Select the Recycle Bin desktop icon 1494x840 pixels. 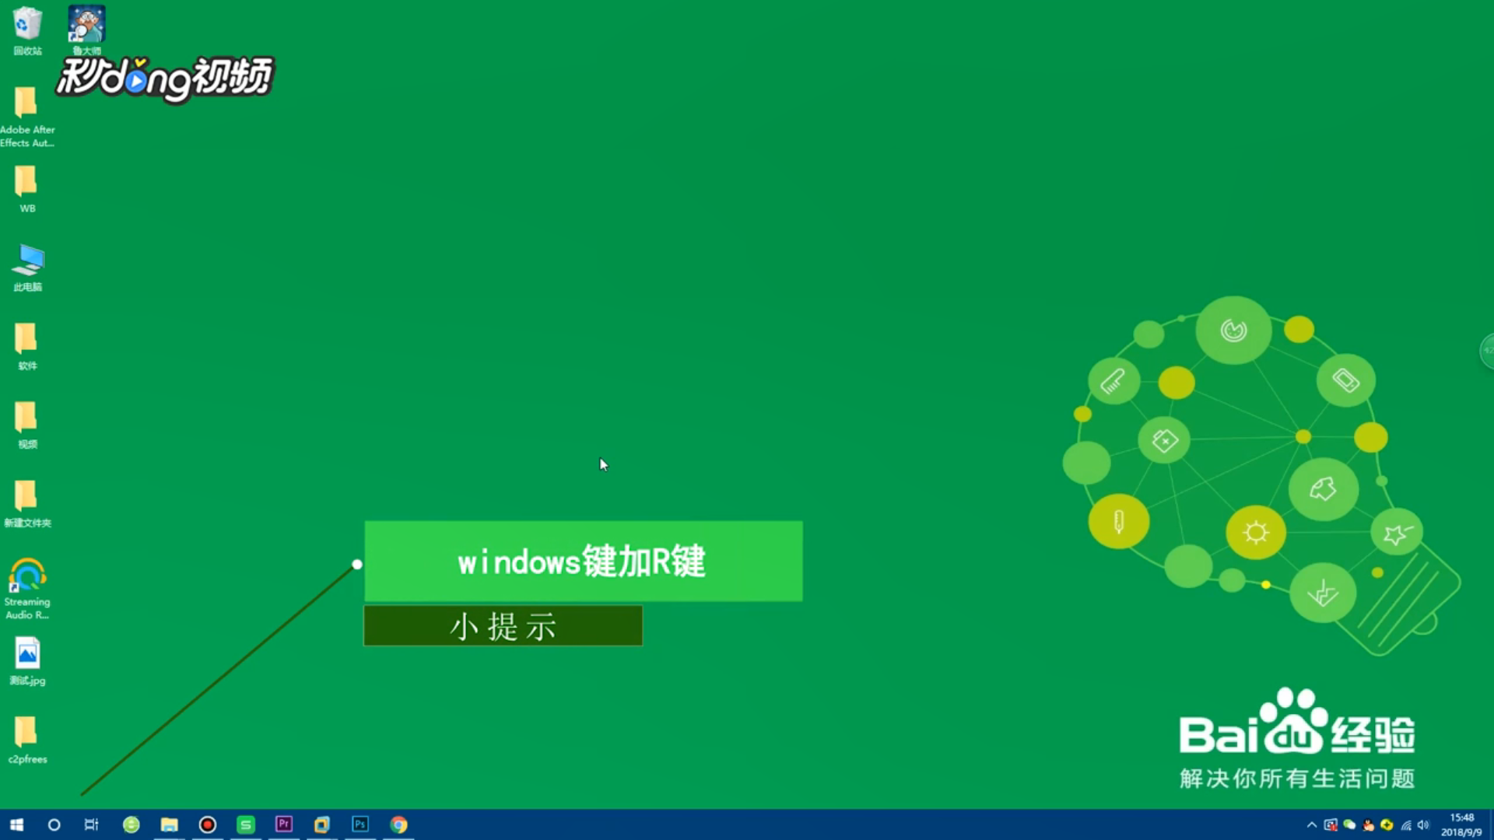27,30
